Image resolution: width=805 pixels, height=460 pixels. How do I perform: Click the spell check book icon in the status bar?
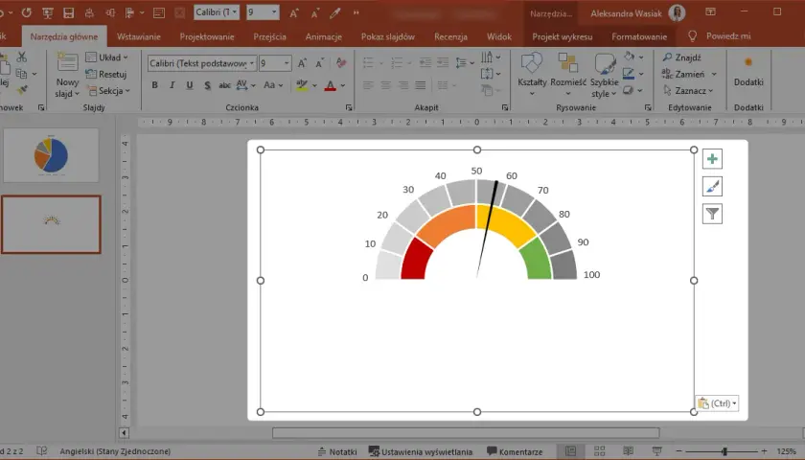click(x=42, y=450)
